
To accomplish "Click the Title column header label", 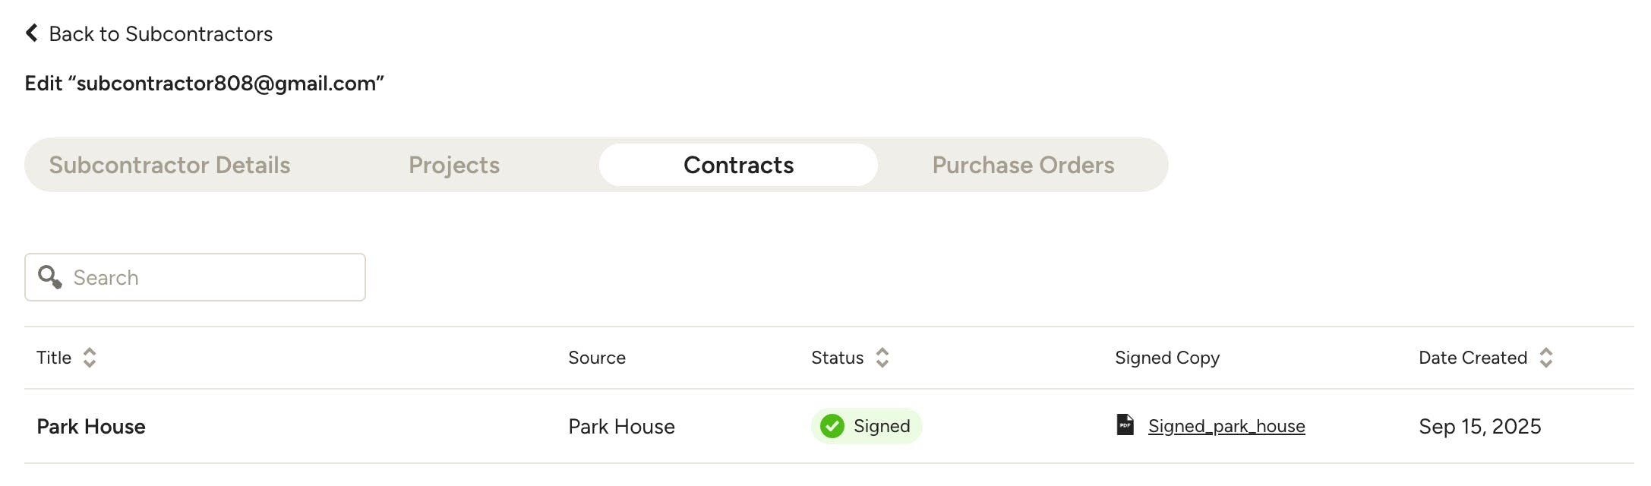I will [54, 358].
